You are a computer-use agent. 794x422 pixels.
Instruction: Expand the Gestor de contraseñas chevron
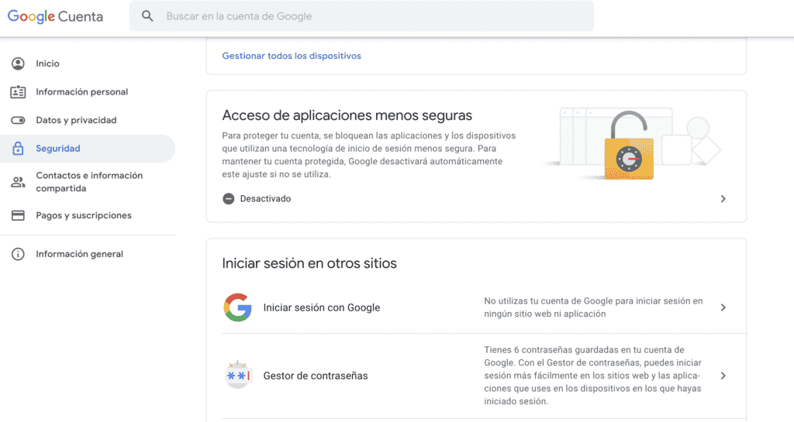pyautogui.click(x=723, y=376)
